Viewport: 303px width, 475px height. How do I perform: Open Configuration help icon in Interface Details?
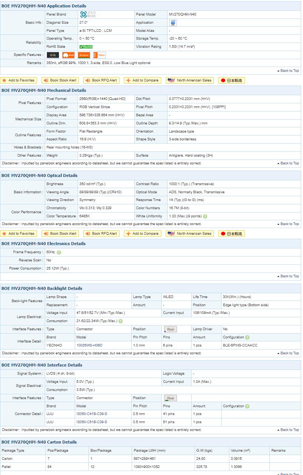247,406
